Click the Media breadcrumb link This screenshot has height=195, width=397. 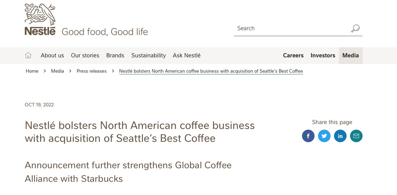point(57,71)
